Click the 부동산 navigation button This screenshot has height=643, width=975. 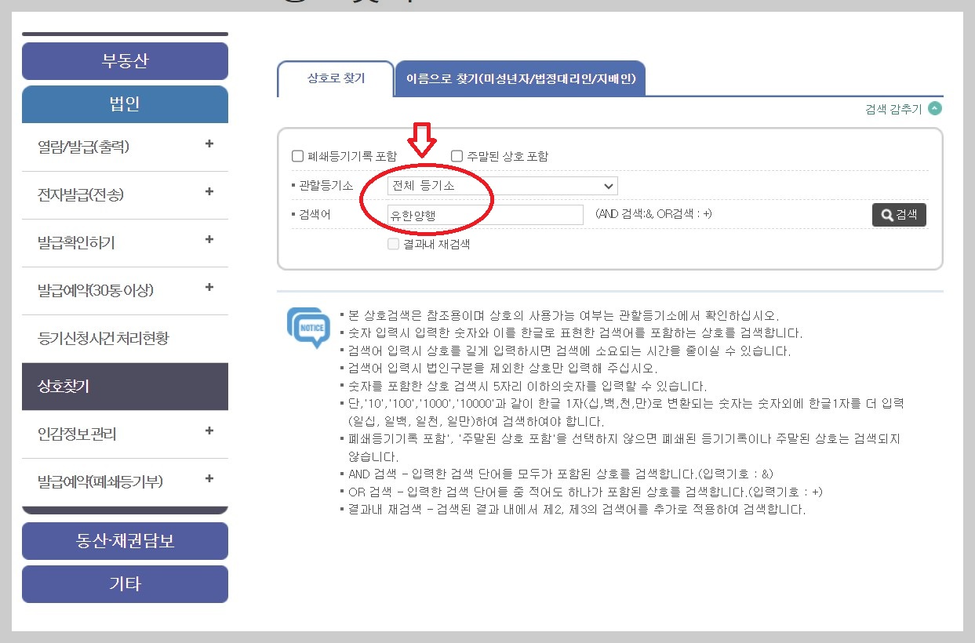[x=124, y=61]
